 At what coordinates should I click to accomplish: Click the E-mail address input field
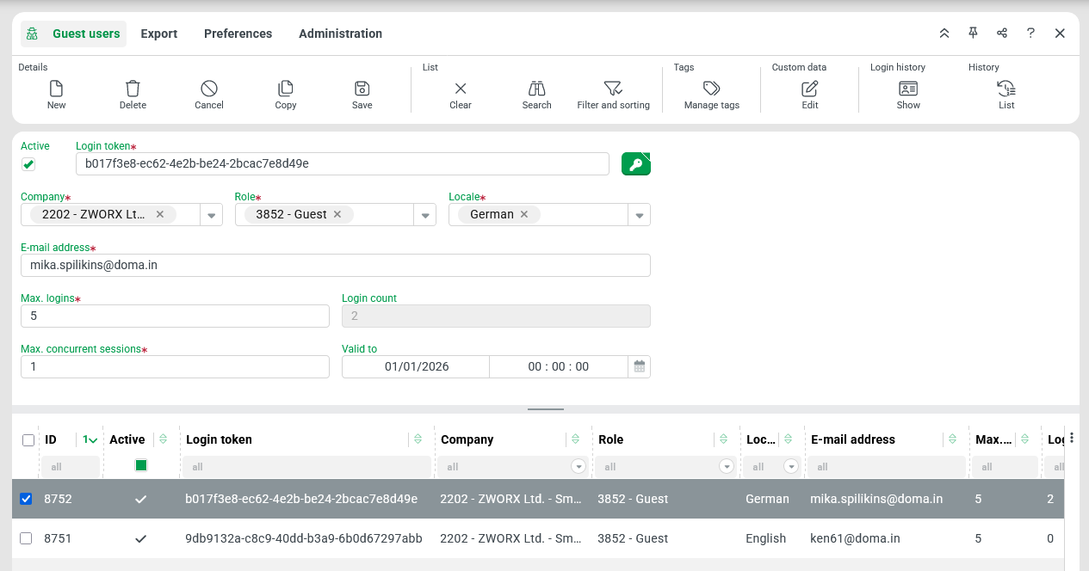coord(336,266)
